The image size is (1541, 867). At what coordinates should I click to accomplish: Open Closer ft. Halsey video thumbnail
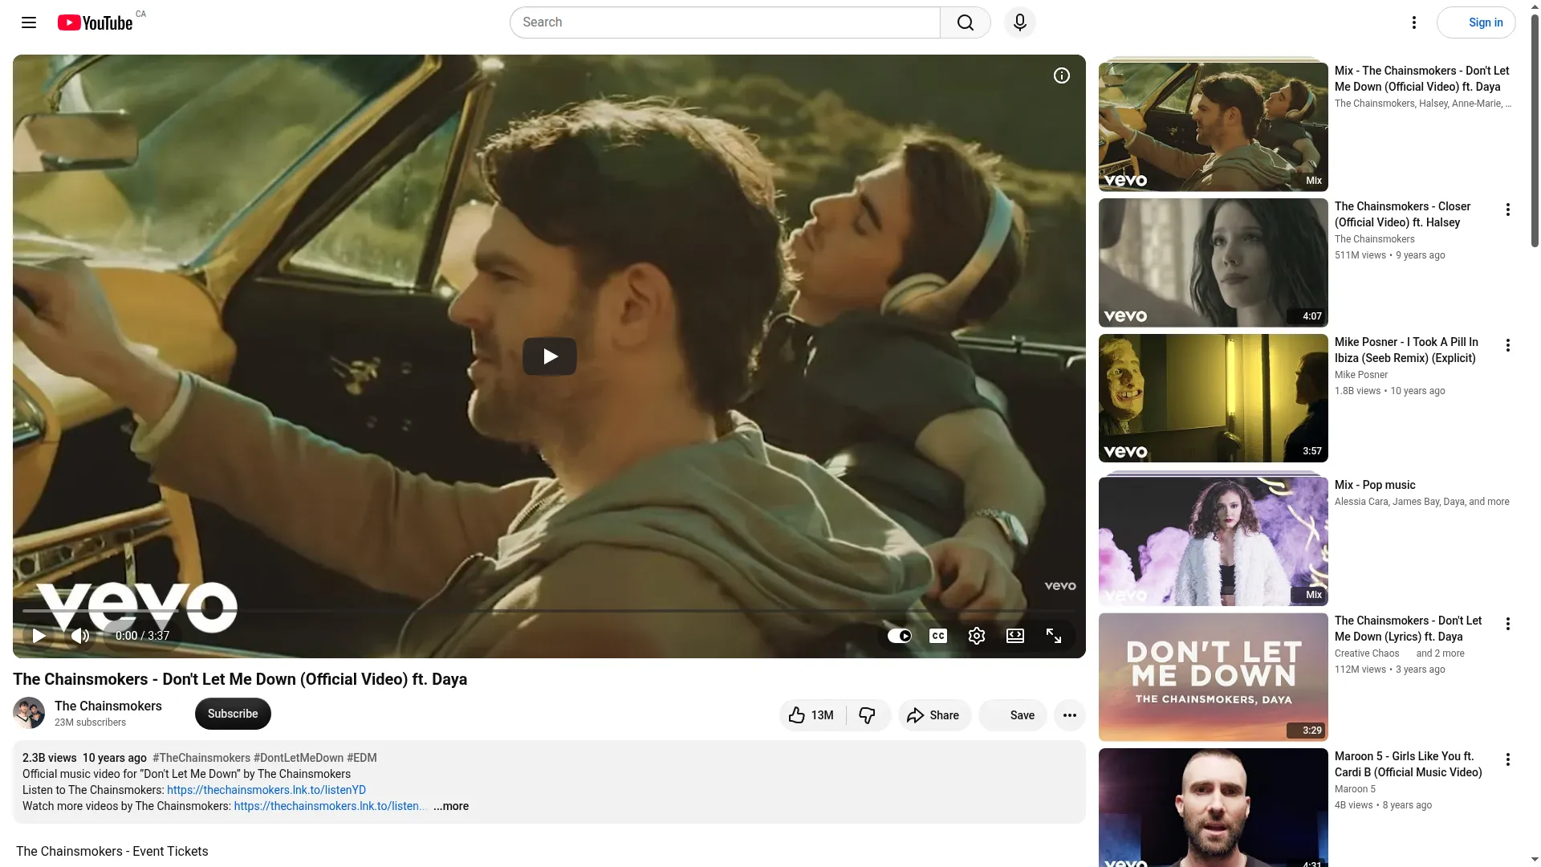[1214, 263]
